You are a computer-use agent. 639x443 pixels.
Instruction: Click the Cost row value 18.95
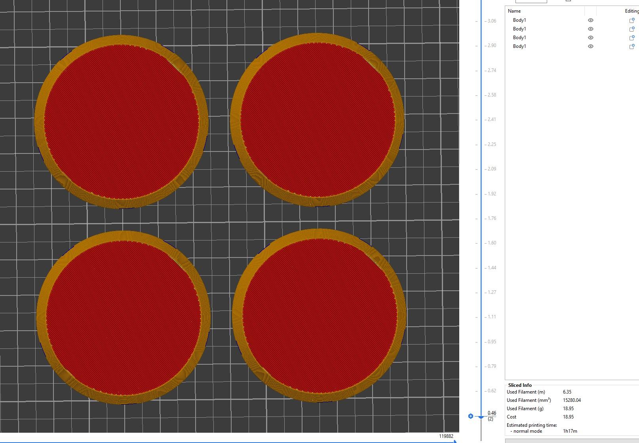568,417
